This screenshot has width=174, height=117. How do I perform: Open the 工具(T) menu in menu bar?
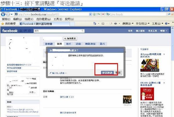pos(58,19)
